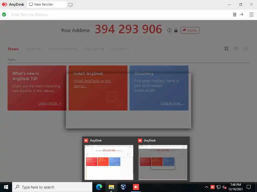
Task: Select the New Session tab
Action: [x=46, y=4]
